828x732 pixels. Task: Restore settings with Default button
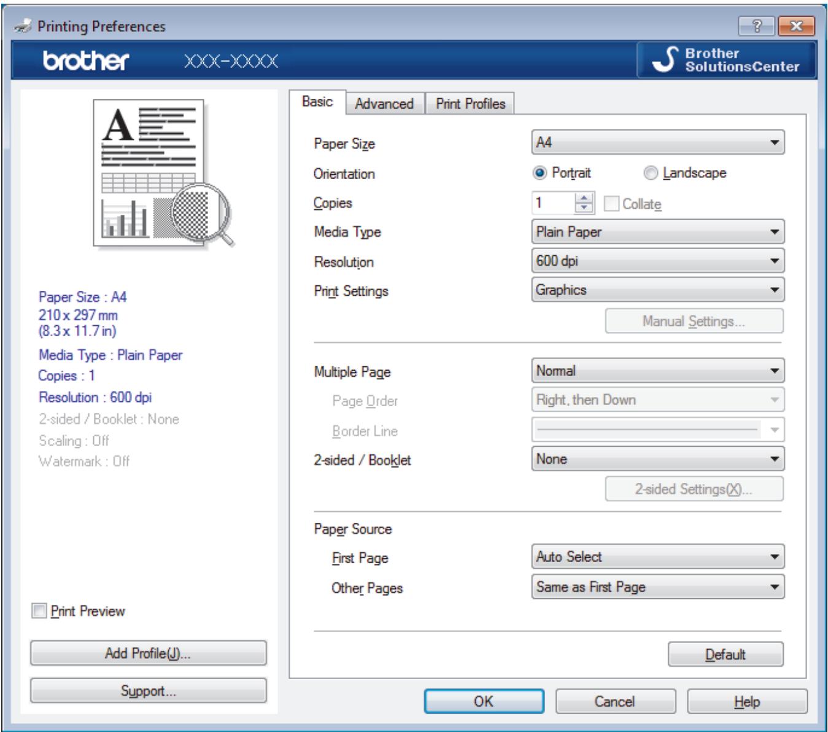725,654
